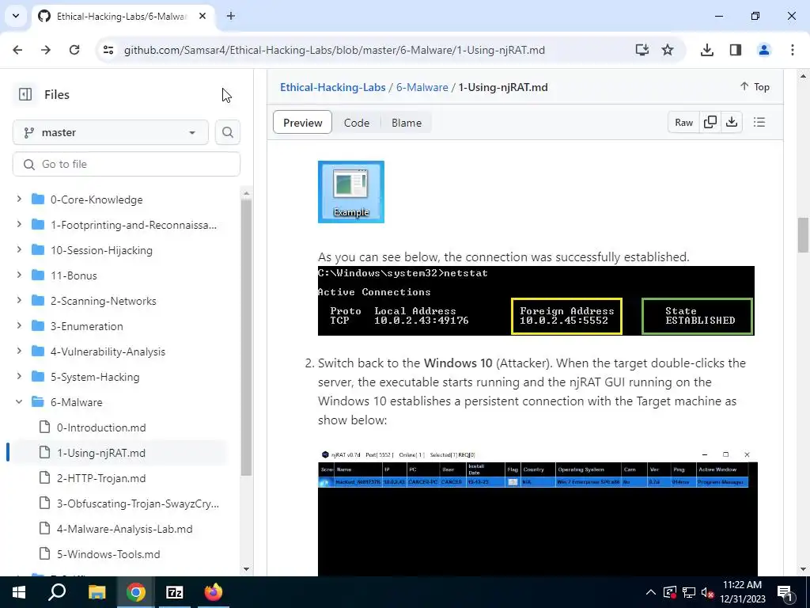
Task: Open the Chrome three-dot menu
Action: [793, 50]
